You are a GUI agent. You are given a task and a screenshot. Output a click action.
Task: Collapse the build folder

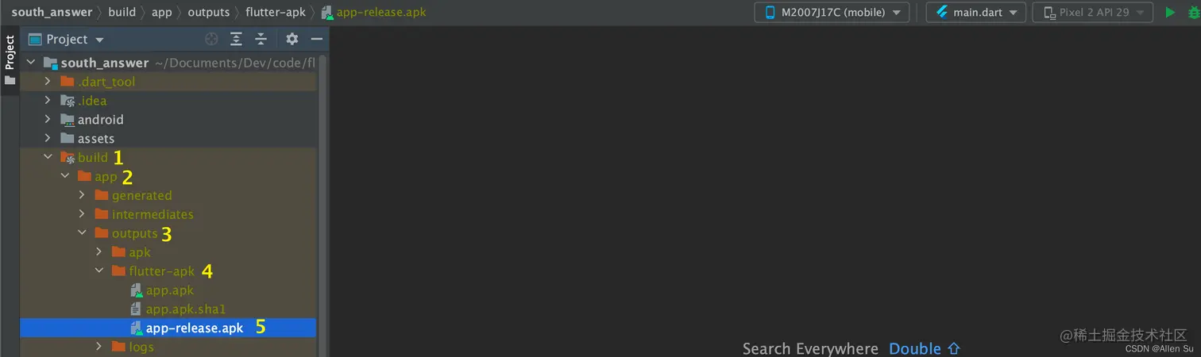[48, 157]
